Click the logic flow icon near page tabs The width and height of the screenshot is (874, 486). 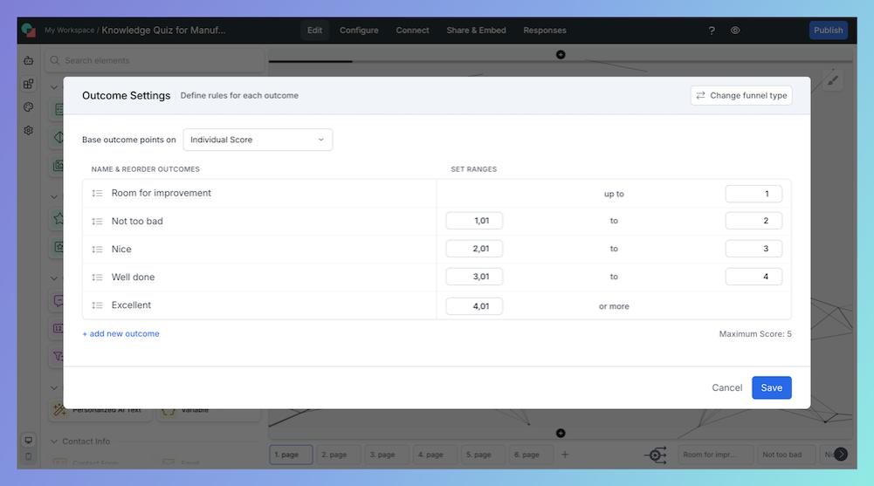pos(656,455)
